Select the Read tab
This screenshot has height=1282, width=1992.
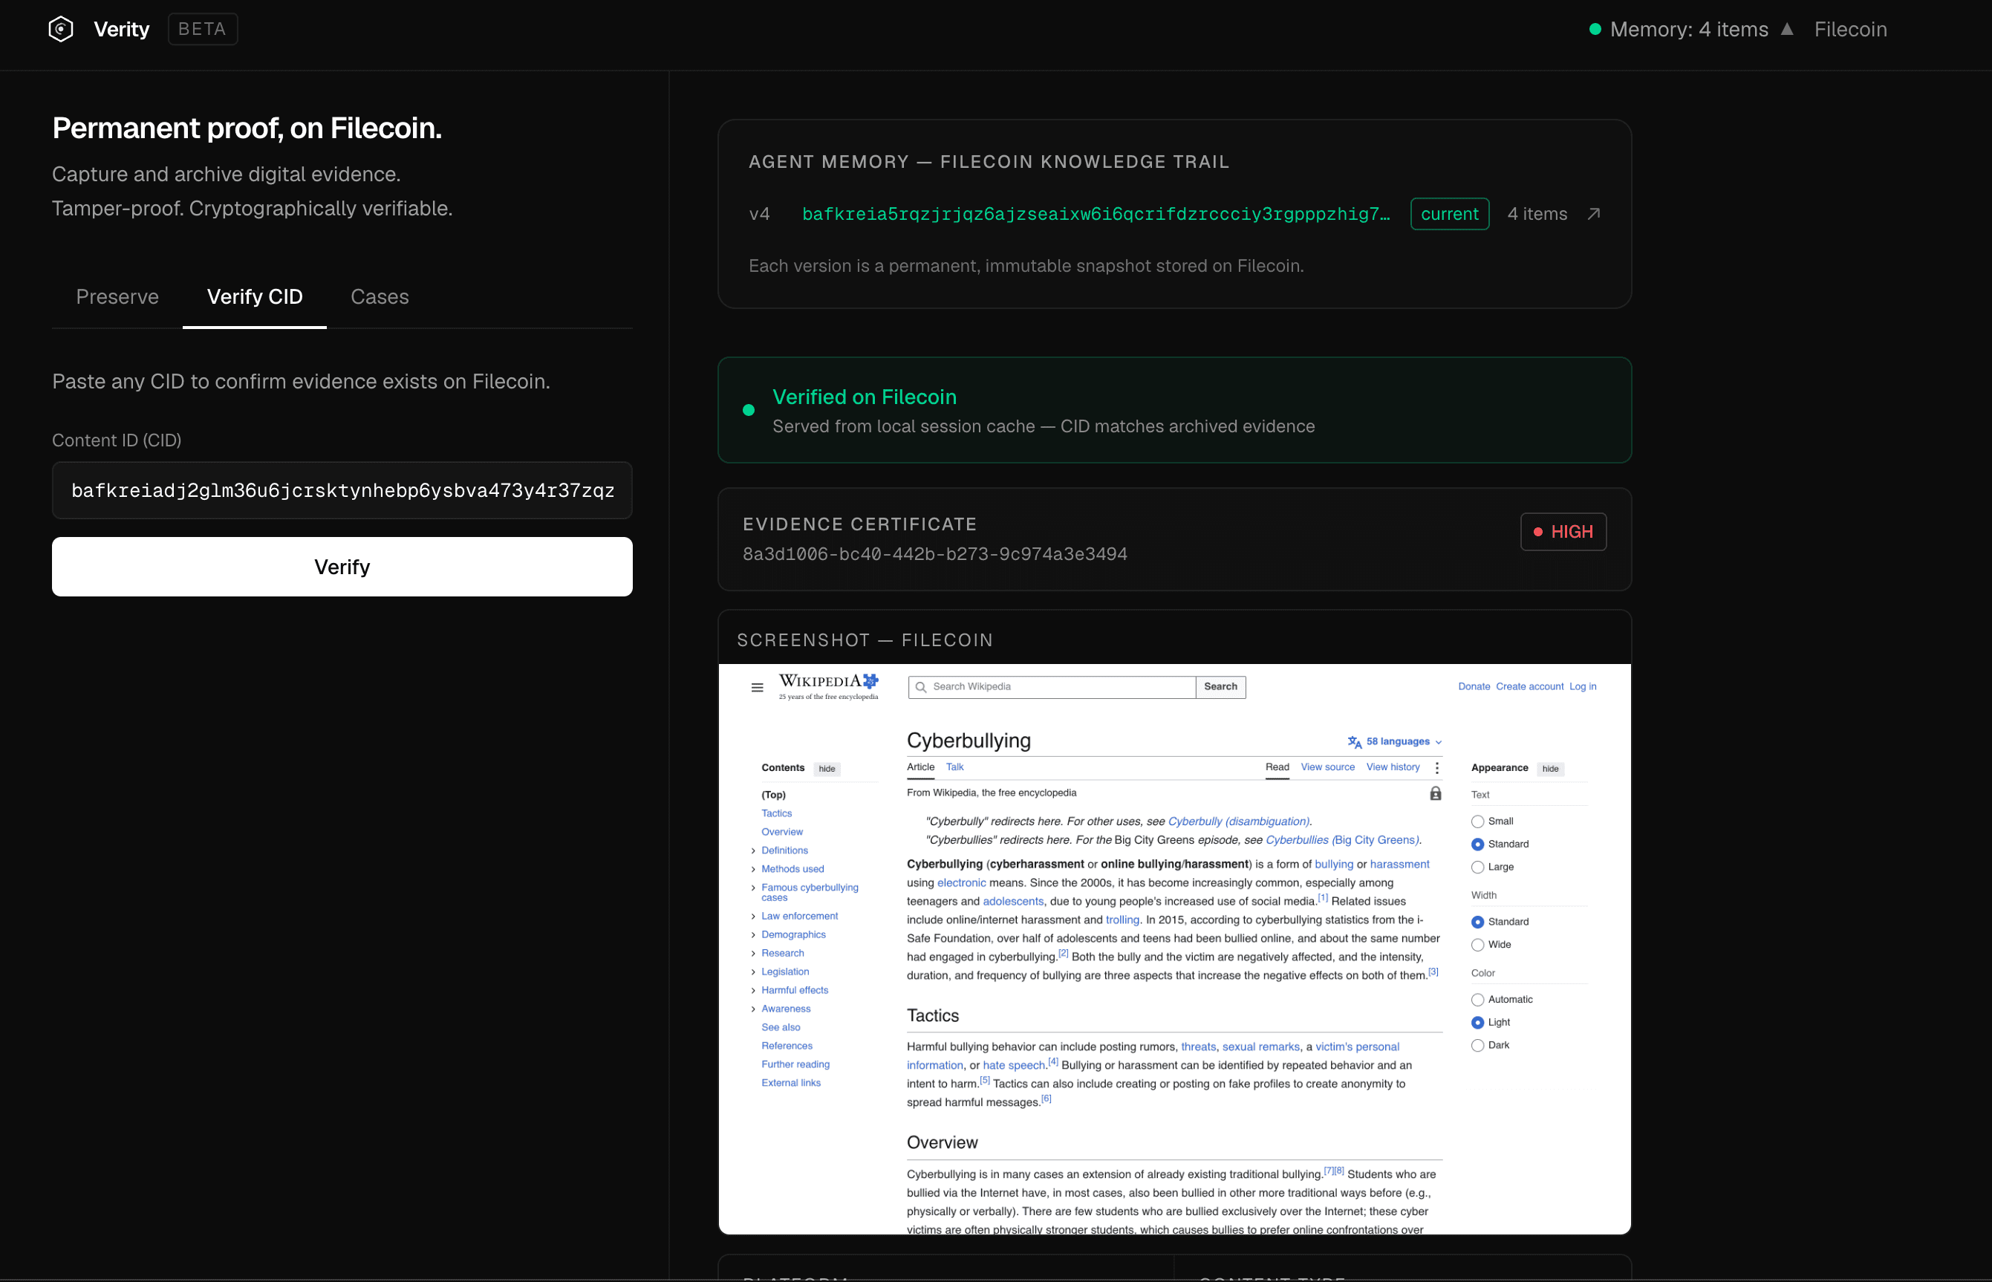point(1277,767)
